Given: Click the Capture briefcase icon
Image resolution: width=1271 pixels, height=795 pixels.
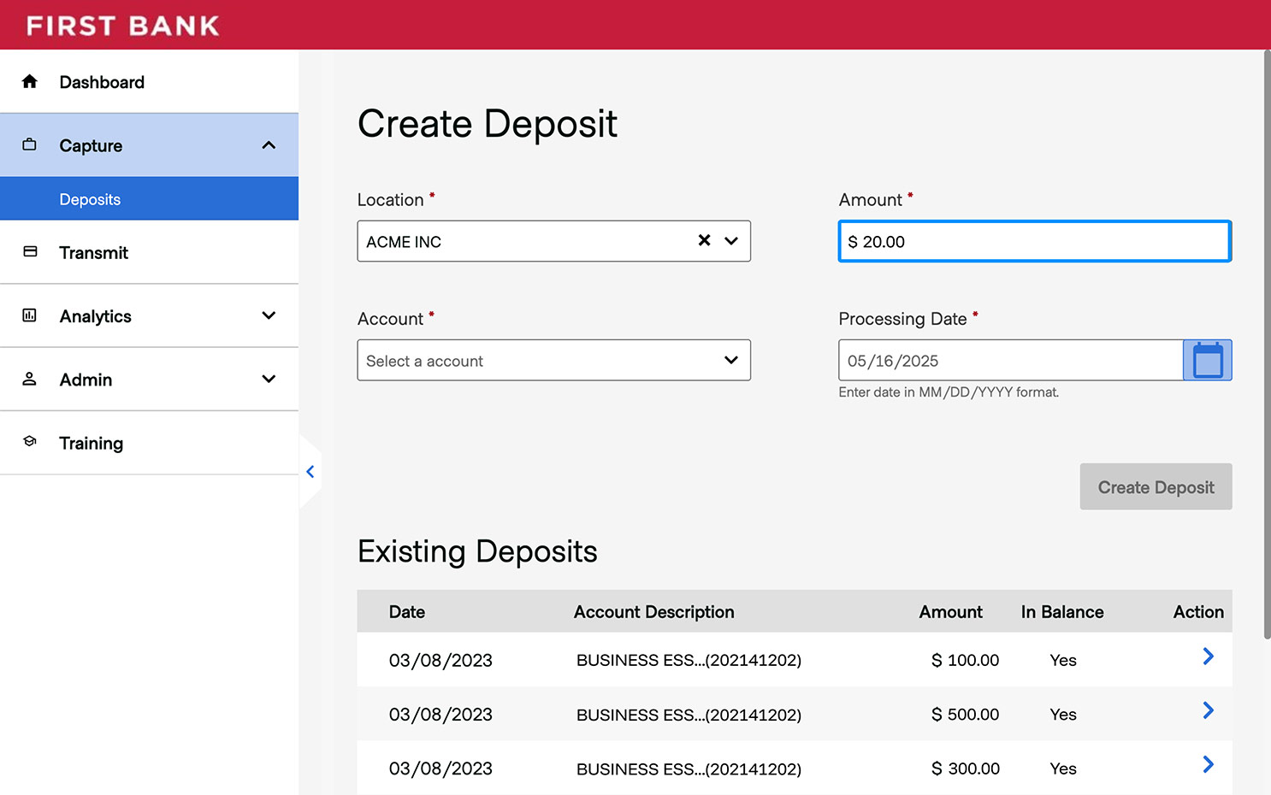Looking at the screenshot, I should coord(30,144).
